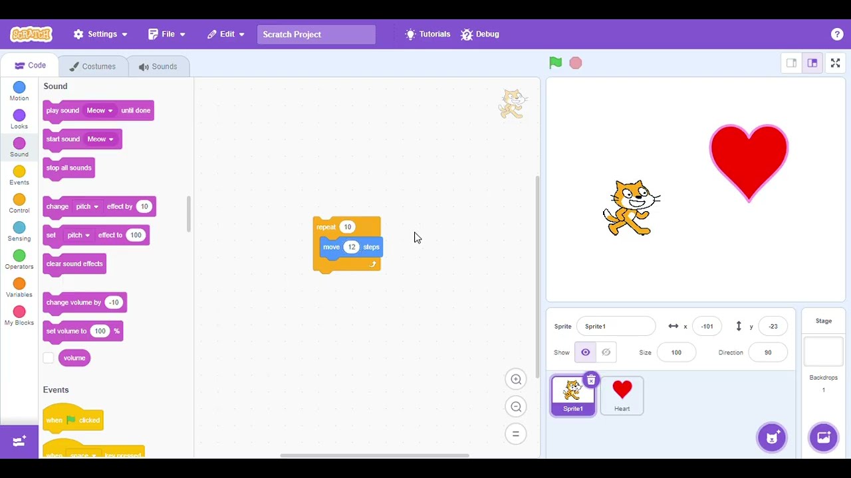Select the Heart sprite thumbnail

click(x=622, y=396)
